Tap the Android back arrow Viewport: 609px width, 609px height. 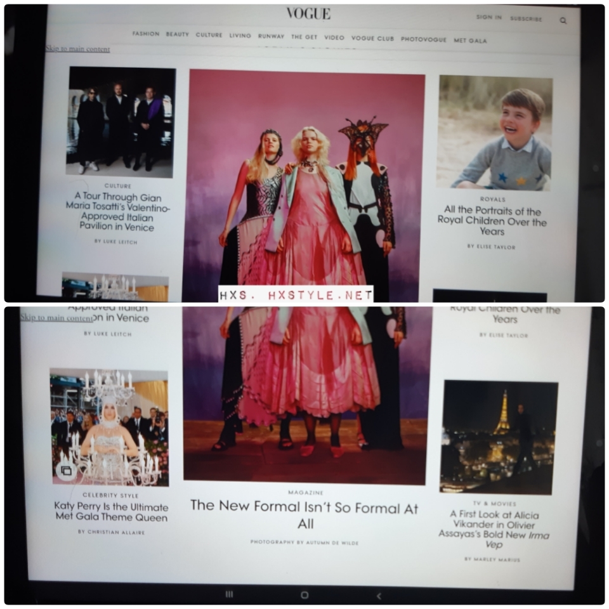(x=379, y=595)
